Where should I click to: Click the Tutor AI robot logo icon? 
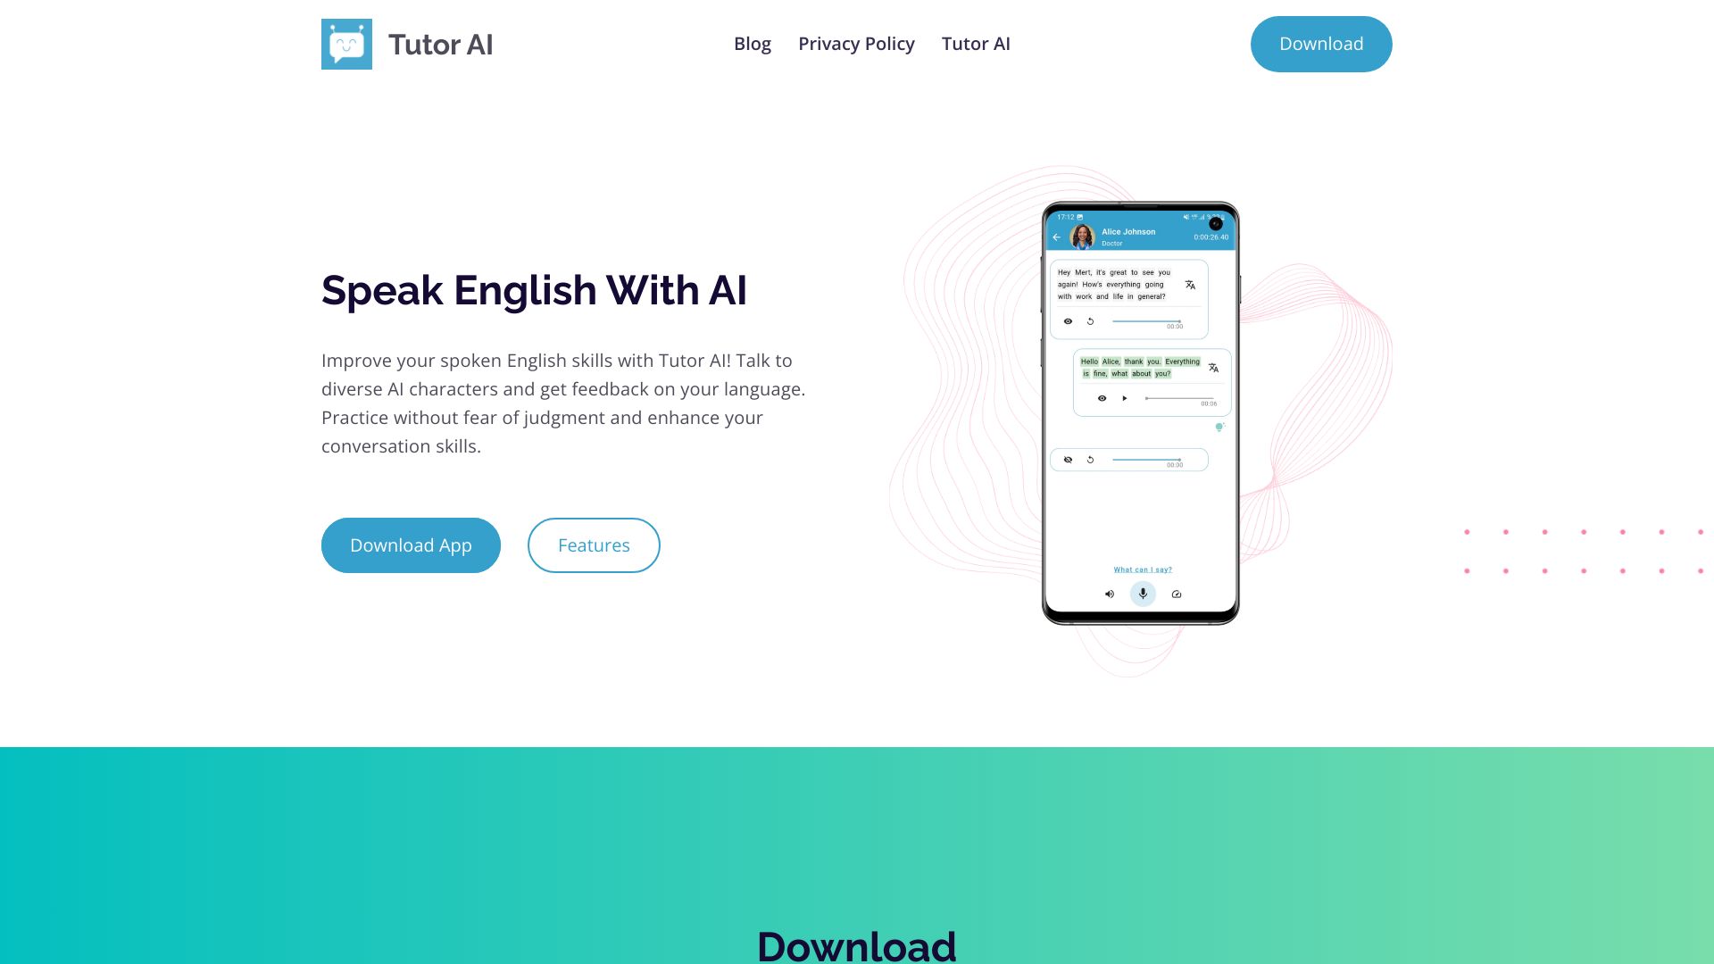(x=346, y=44)
